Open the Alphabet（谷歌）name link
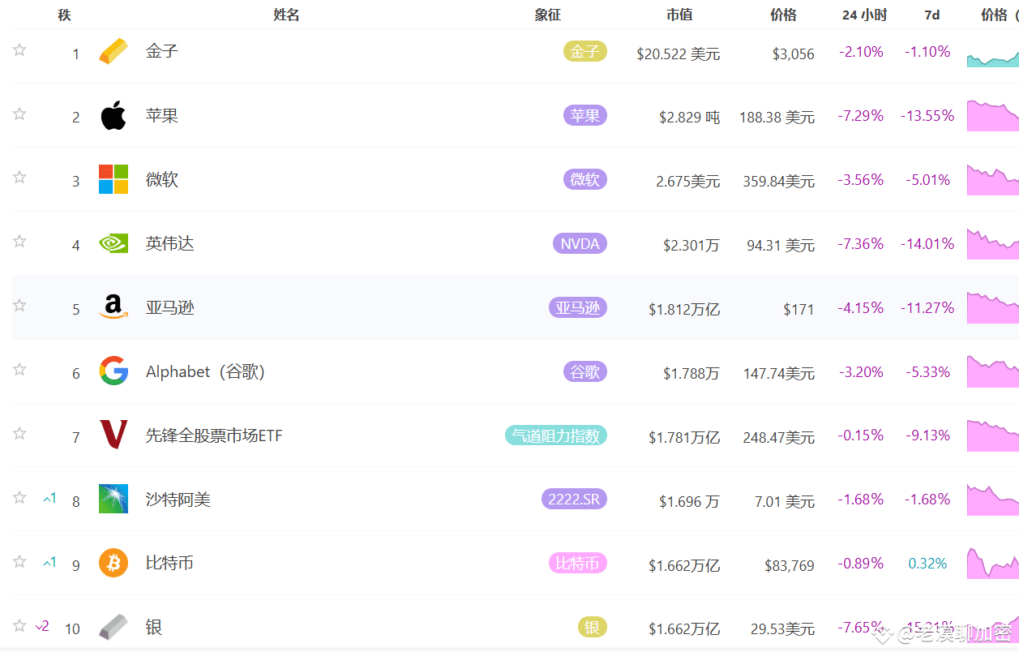 click(206, 371)
